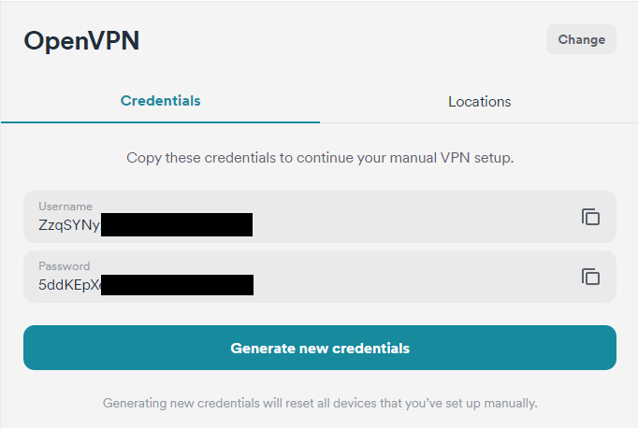
Task: Click the visible password text 5ddKEpX
Action: pos(68,285)
